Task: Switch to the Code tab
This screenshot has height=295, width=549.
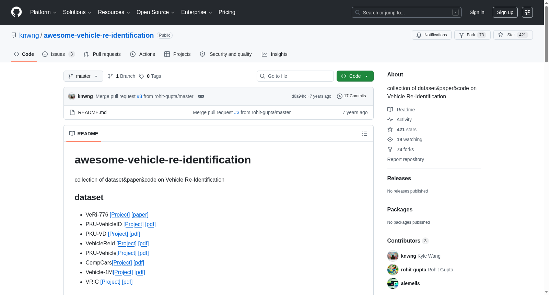Action: (x=24, y=54)
